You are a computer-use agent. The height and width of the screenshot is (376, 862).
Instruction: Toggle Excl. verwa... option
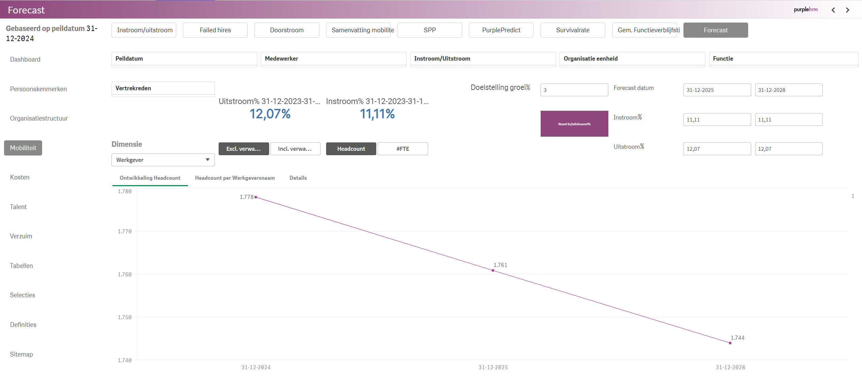click(x=244, y=149)
